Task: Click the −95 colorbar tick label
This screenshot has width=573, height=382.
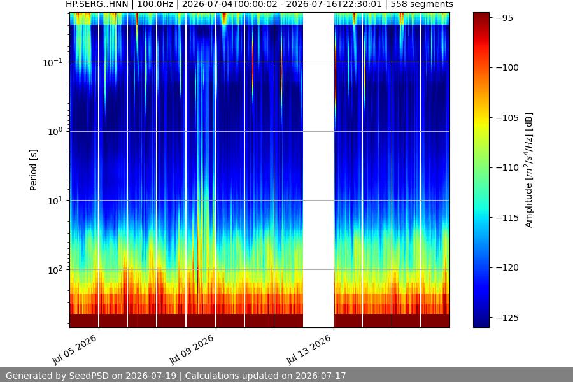Action: [x=504, y=18]
